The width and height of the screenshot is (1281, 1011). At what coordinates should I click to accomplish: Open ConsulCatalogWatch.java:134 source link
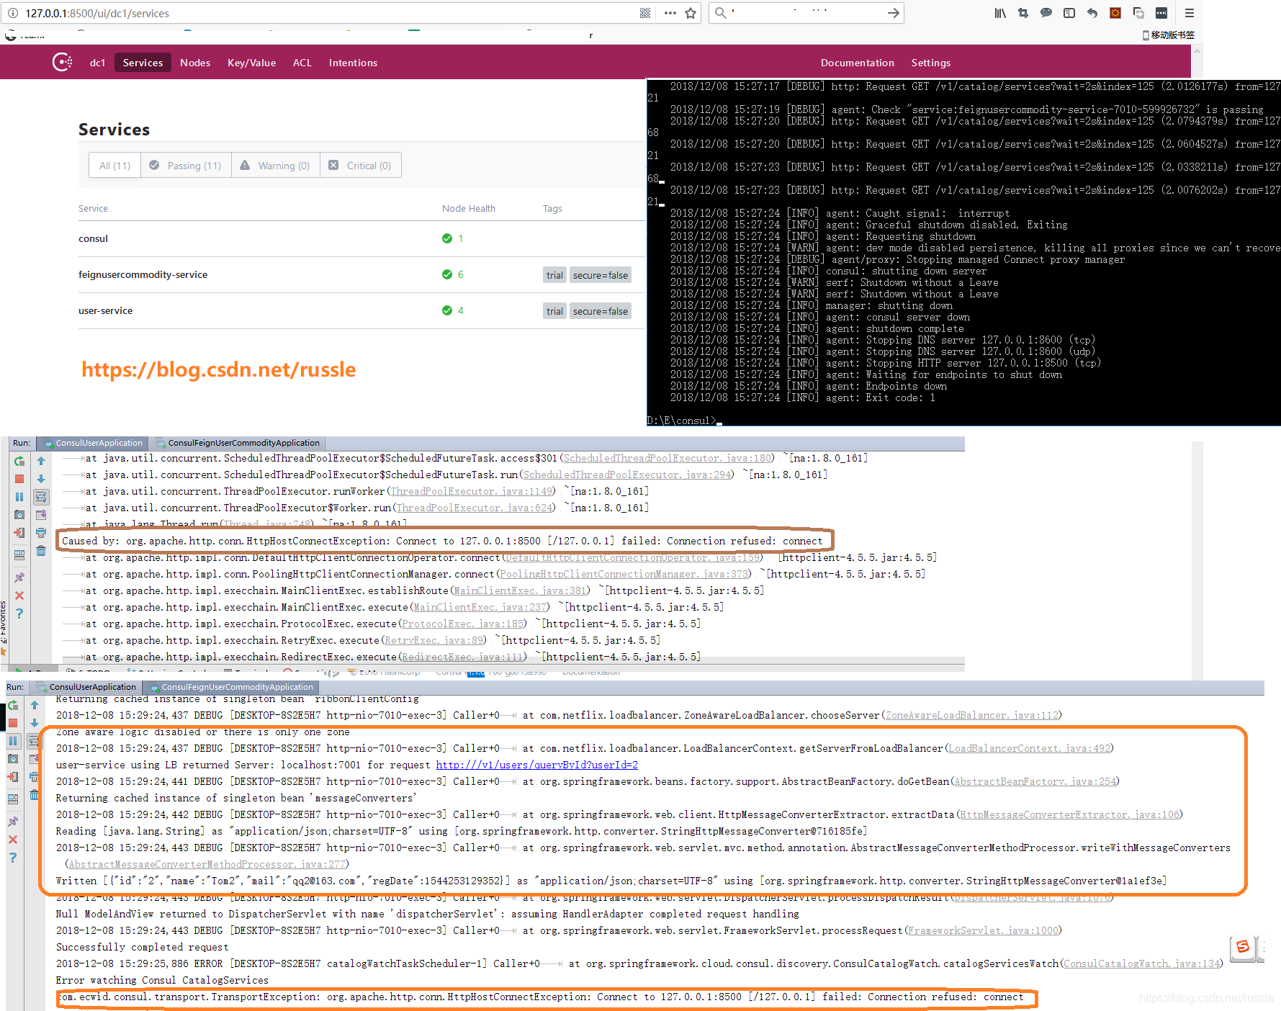click(x=1142, y=963)
